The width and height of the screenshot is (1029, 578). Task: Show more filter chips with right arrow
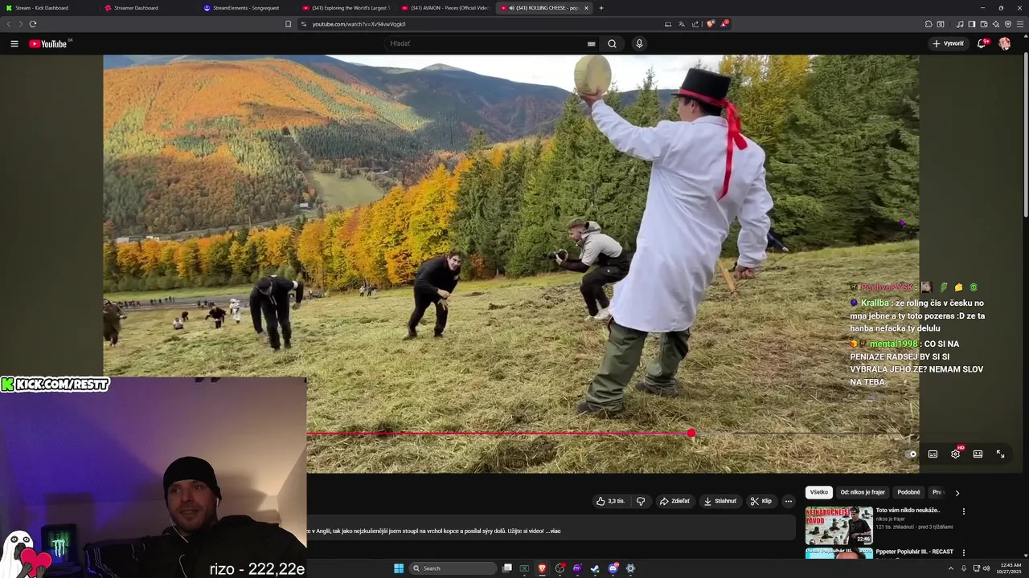click(x=957, y=493)
